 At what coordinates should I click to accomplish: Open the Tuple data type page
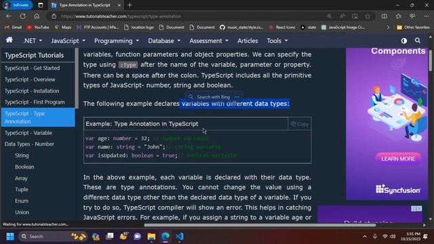(22, 190)
